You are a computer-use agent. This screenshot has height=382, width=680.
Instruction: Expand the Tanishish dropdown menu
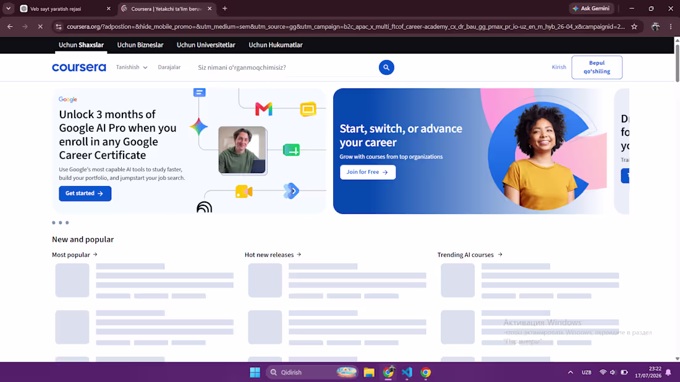tap(132, 67)
